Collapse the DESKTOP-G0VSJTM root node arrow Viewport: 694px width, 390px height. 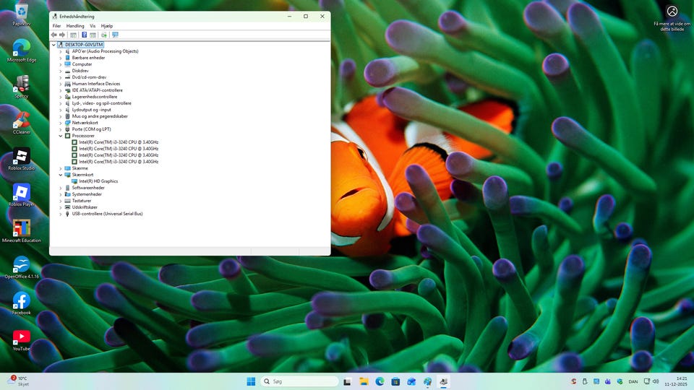(x=53, y=45)
